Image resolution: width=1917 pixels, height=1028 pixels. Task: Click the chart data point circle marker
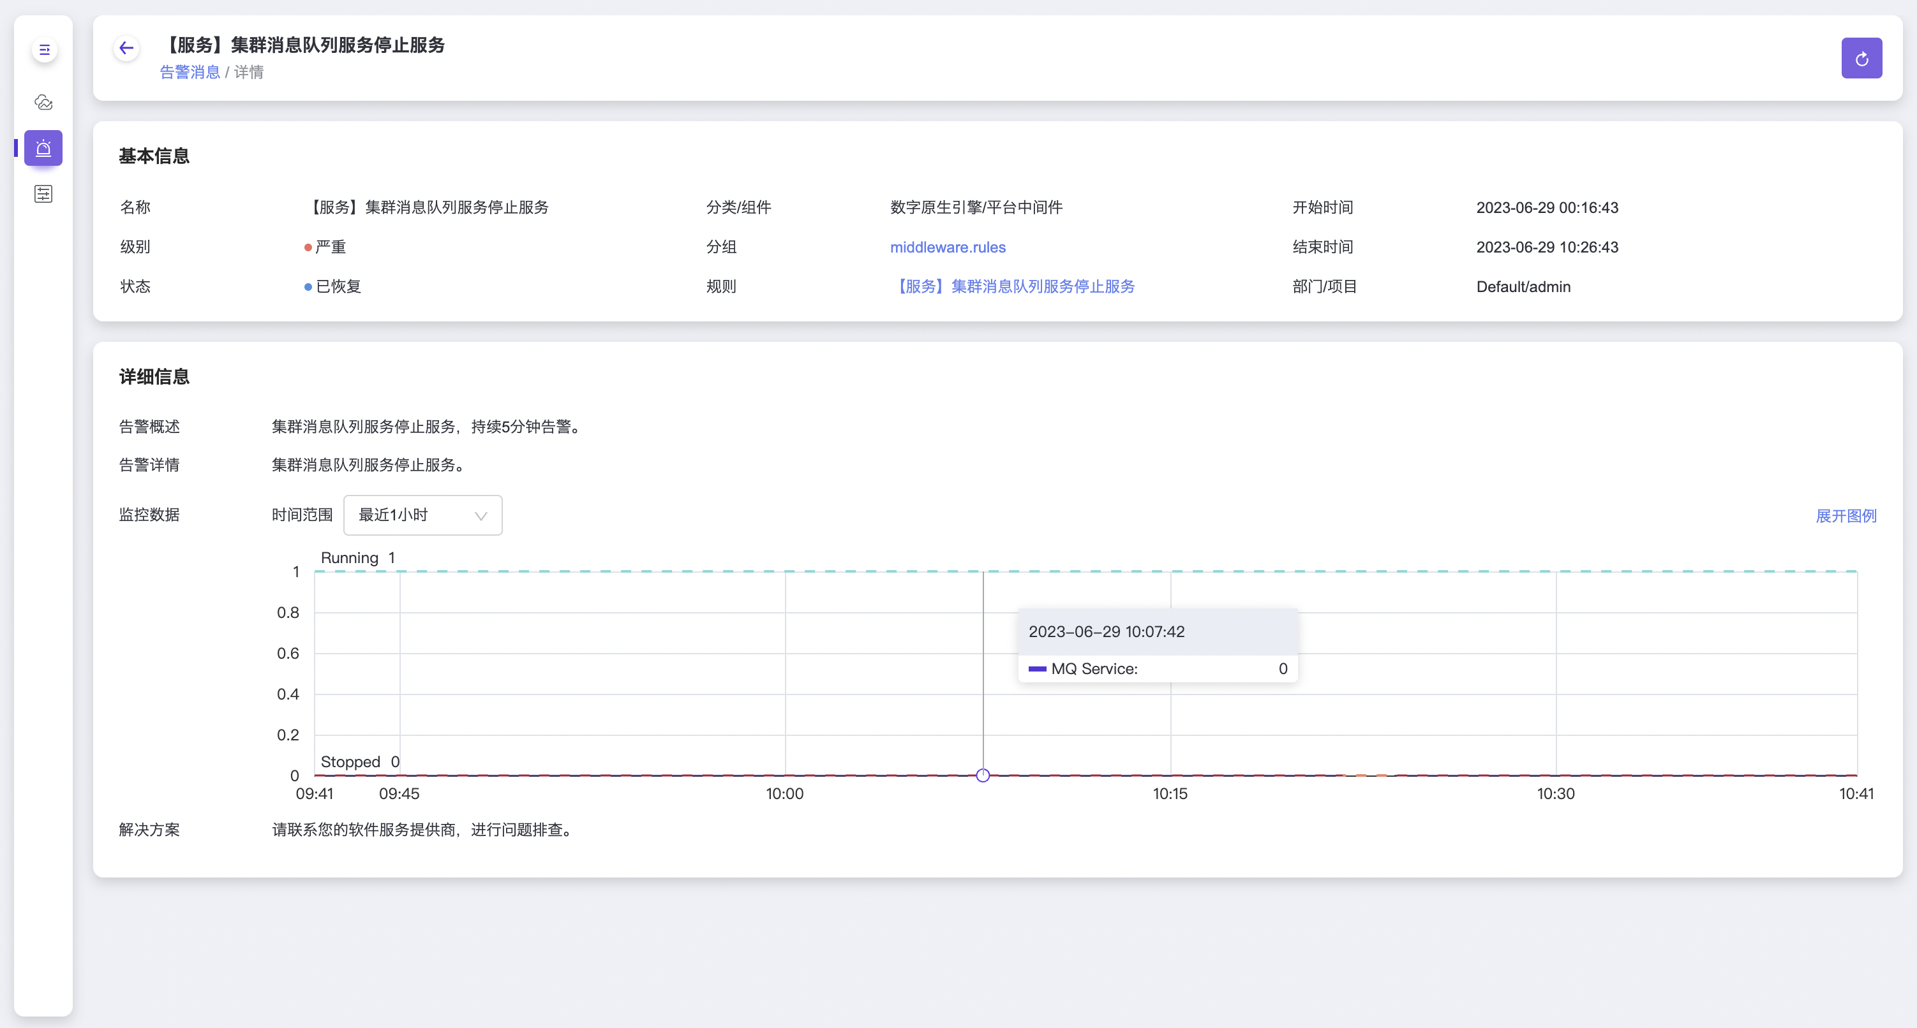982,775
